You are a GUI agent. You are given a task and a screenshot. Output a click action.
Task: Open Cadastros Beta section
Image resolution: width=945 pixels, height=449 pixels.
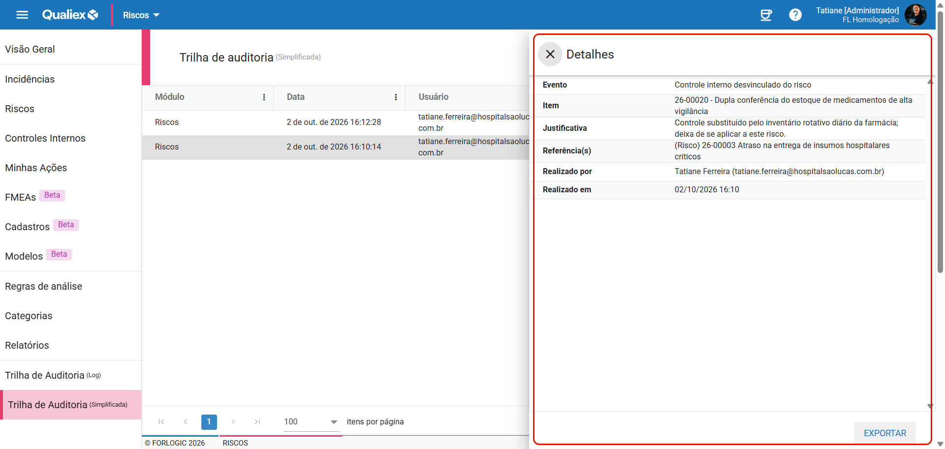point(42,226)
